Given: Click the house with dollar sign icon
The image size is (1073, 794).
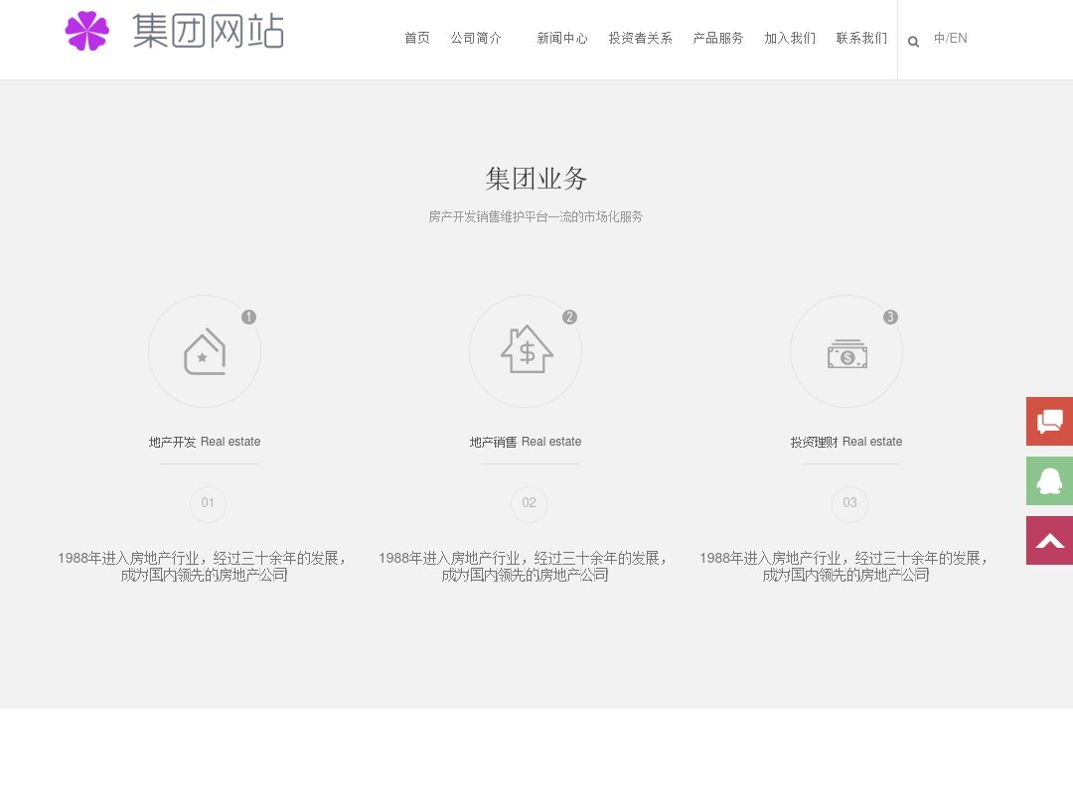Looking at the screenshot, I should pos(526,350).
